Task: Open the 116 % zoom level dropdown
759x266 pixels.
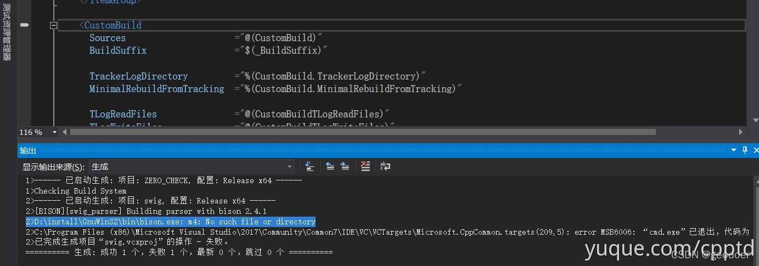Action: tap(55, 132)
